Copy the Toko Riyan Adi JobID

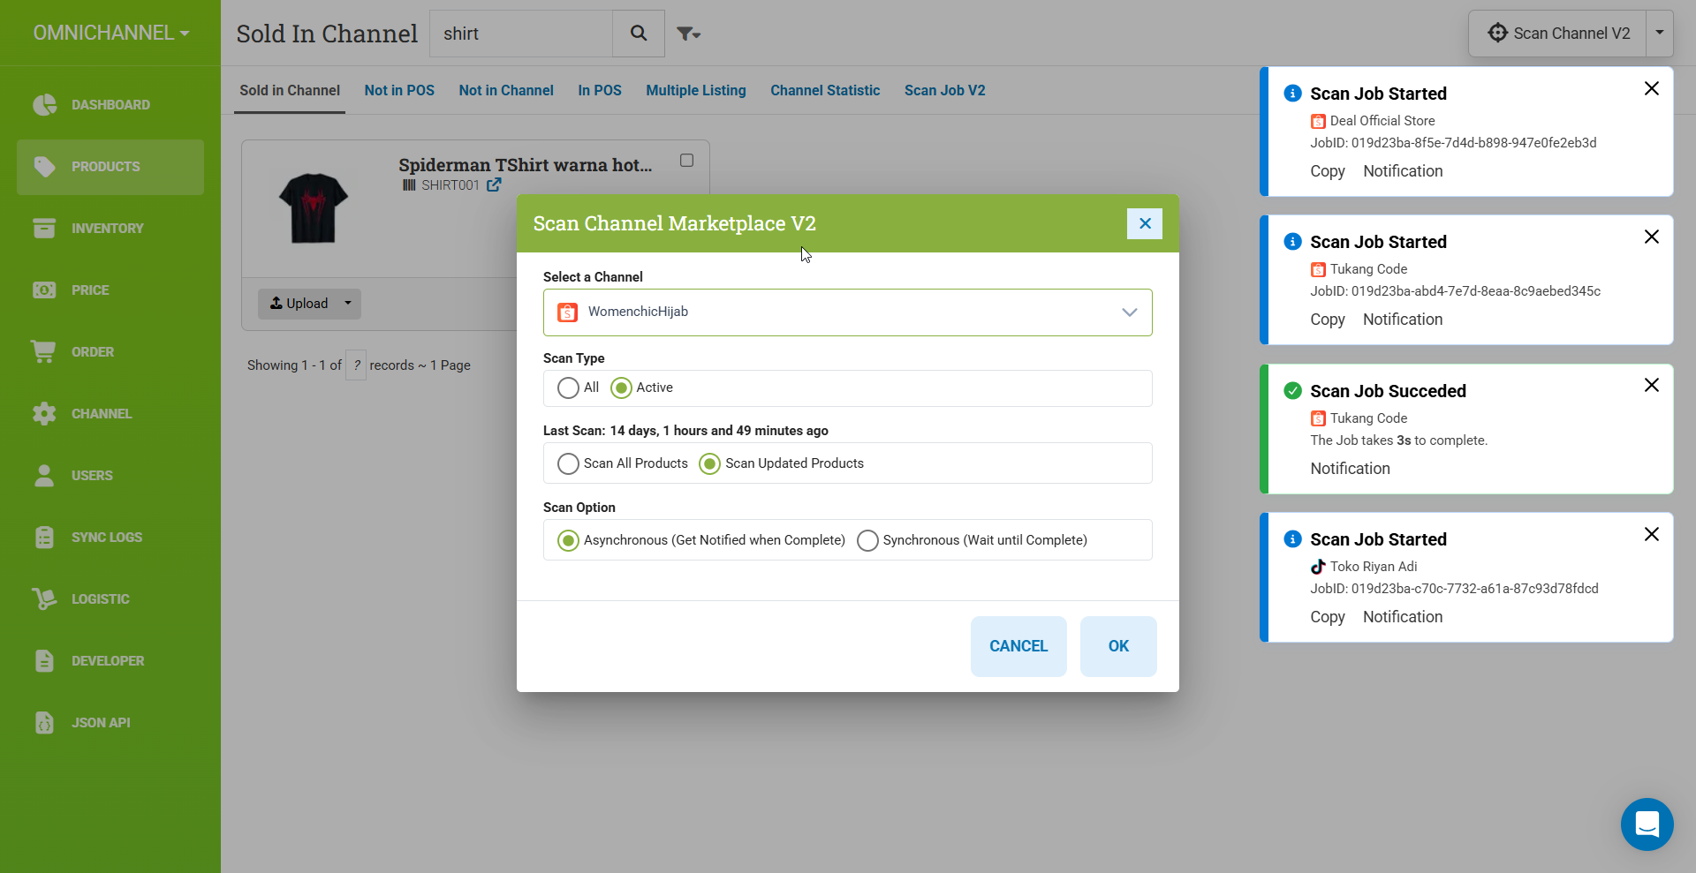pos(1328,617)
